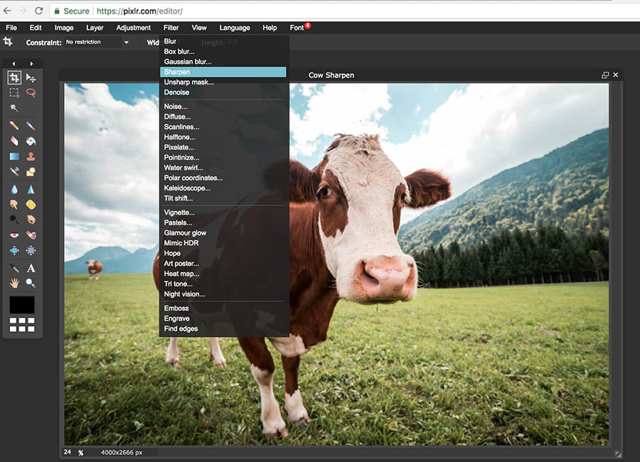This screenshot has width=640, height=462.
Task: Select the Red Eye Reduction tool
Action: coord(14,235)
